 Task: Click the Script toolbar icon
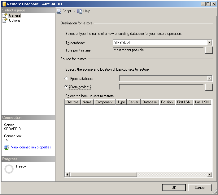59,11
